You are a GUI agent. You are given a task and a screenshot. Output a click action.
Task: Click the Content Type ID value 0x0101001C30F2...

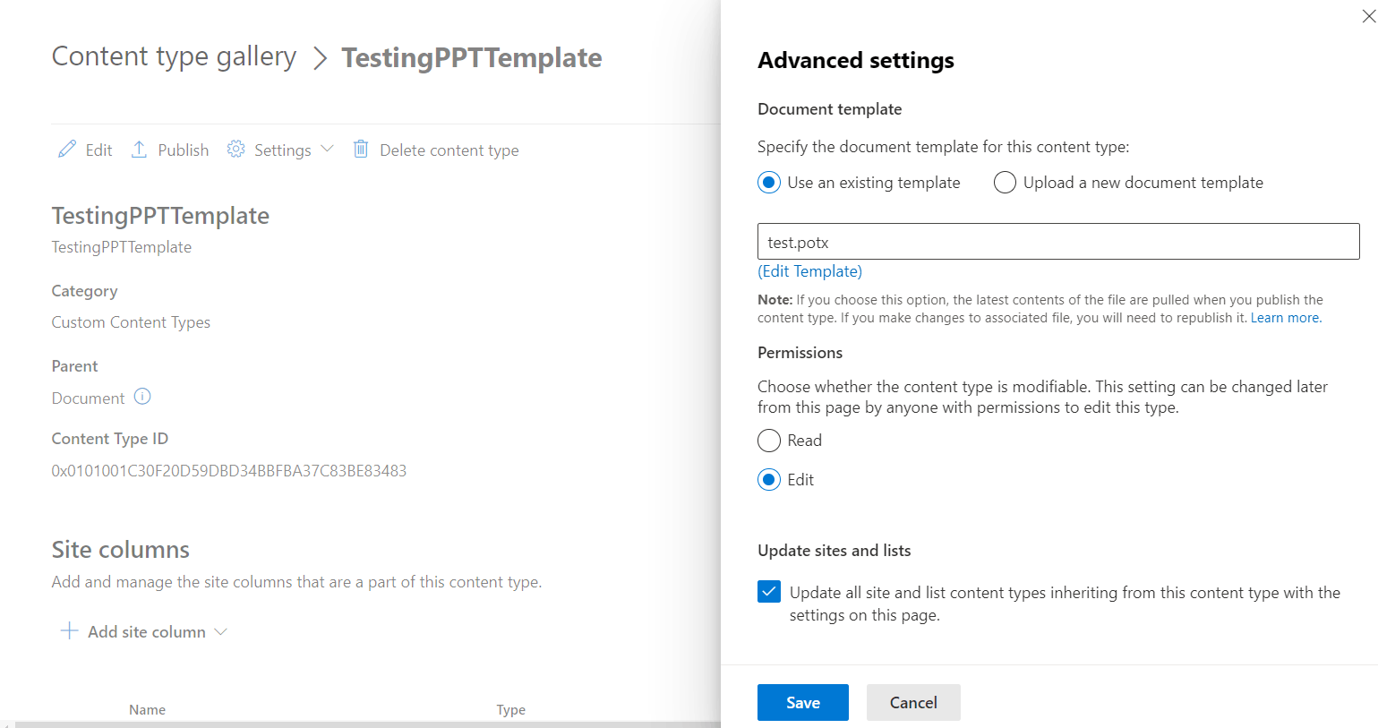[x=229, y=471]
